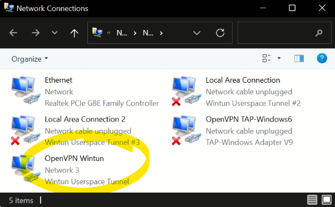Viewport: 335px width, 207px height.
Task: Click the address bar folder icon
Action: click(97, 32)
